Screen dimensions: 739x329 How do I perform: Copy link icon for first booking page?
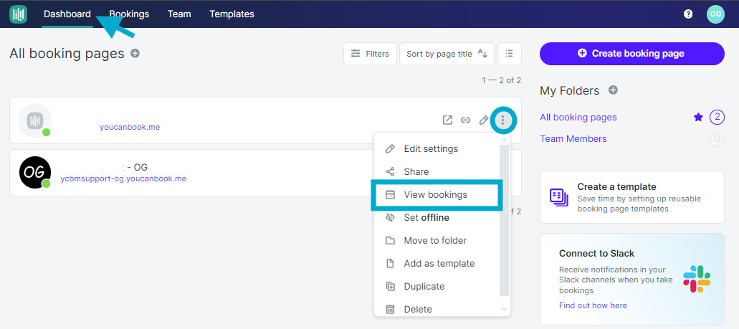465,120
